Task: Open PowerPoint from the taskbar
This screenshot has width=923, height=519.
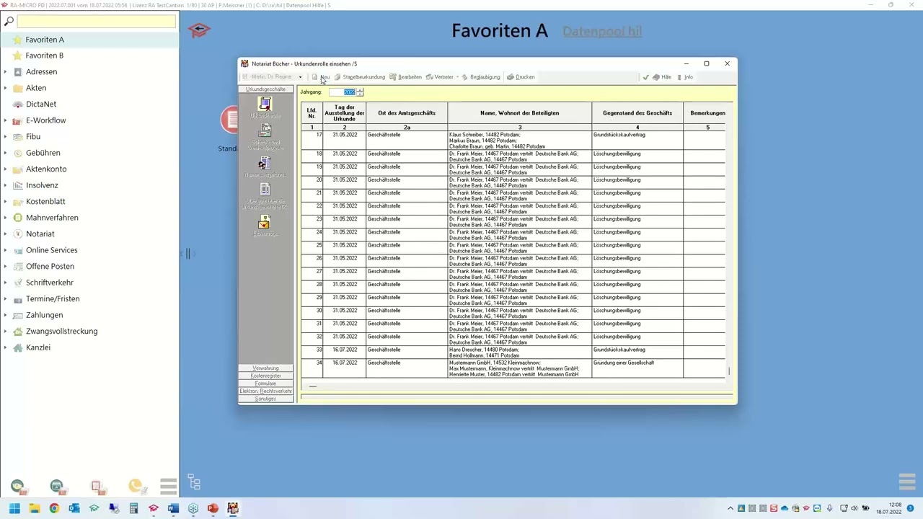Action: point(213,508)
